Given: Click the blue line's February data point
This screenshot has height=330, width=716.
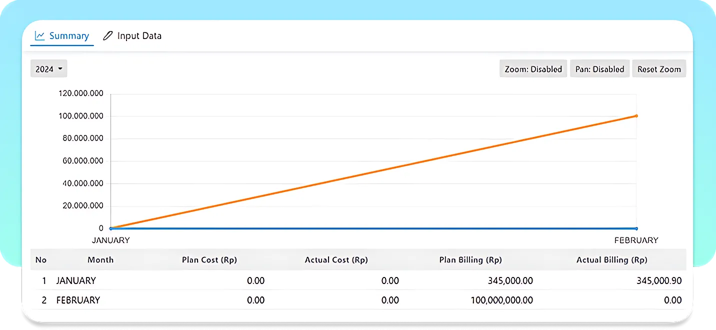Looking at the screenshot, I should point(636,228).
